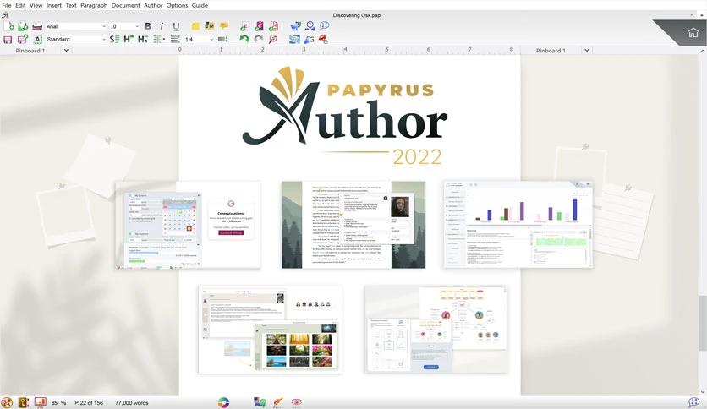Click the presentation easel status icon

(x=40, y=401)
